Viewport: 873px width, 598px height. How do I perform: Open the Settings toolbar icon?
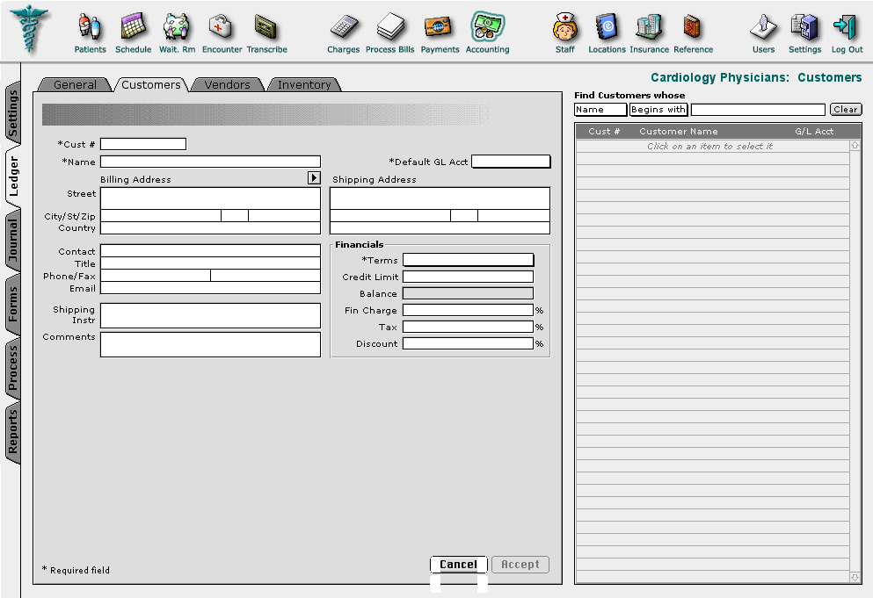[x=804, y=33]
